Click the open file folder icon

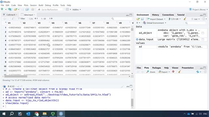16,9
